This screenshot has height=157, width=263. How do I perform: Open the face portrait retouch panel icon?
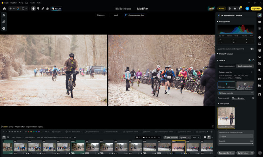(x=259, y=37)
